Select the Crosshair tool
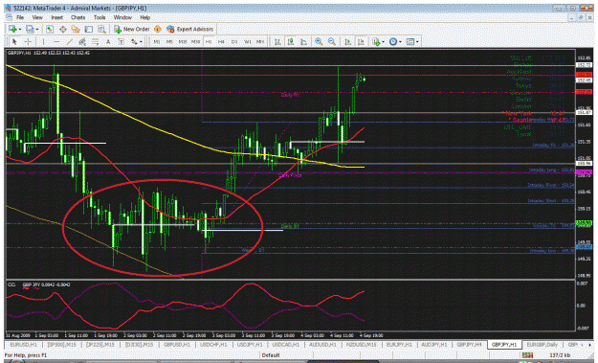 tap(28, 41)
